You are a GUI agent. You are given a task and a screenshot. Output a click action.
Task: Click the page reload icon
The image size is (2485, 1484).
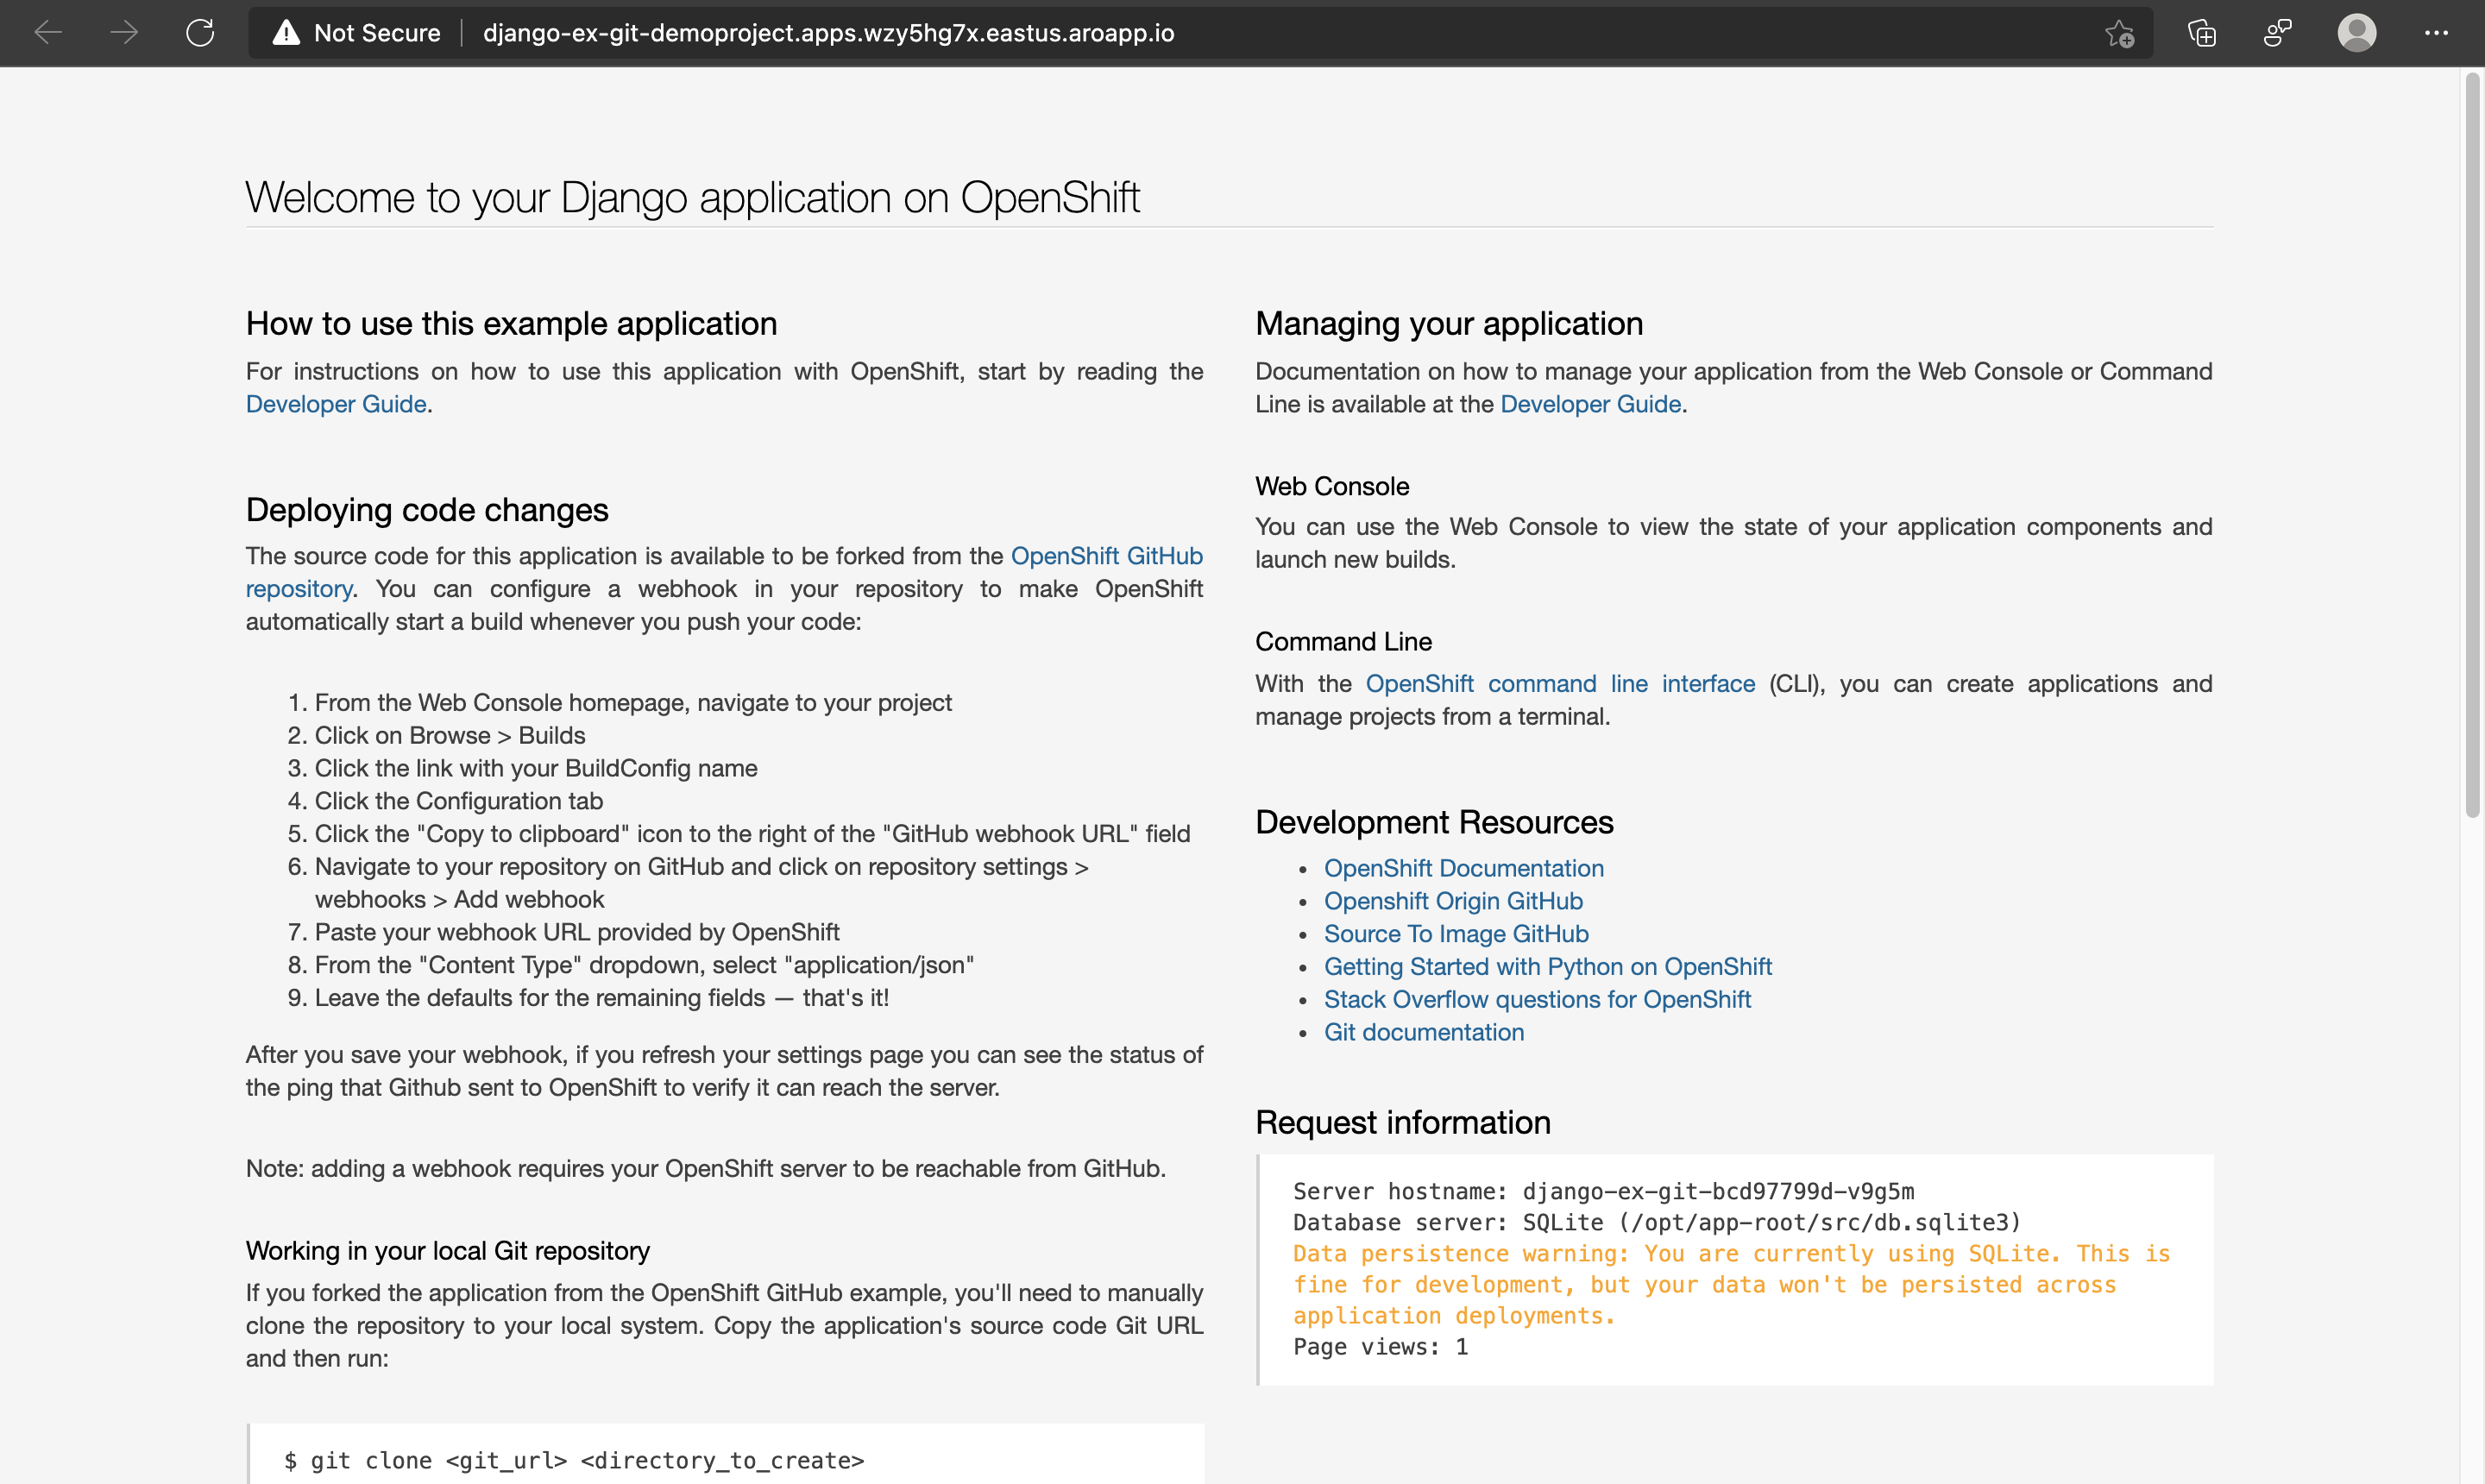[x=199, y=32]
